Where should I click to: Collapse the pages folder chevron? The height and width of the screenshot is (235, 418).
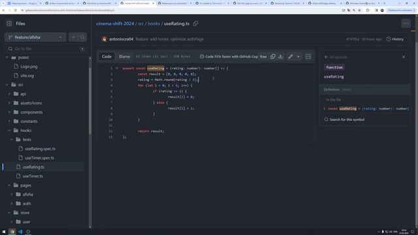pos(9,185)
